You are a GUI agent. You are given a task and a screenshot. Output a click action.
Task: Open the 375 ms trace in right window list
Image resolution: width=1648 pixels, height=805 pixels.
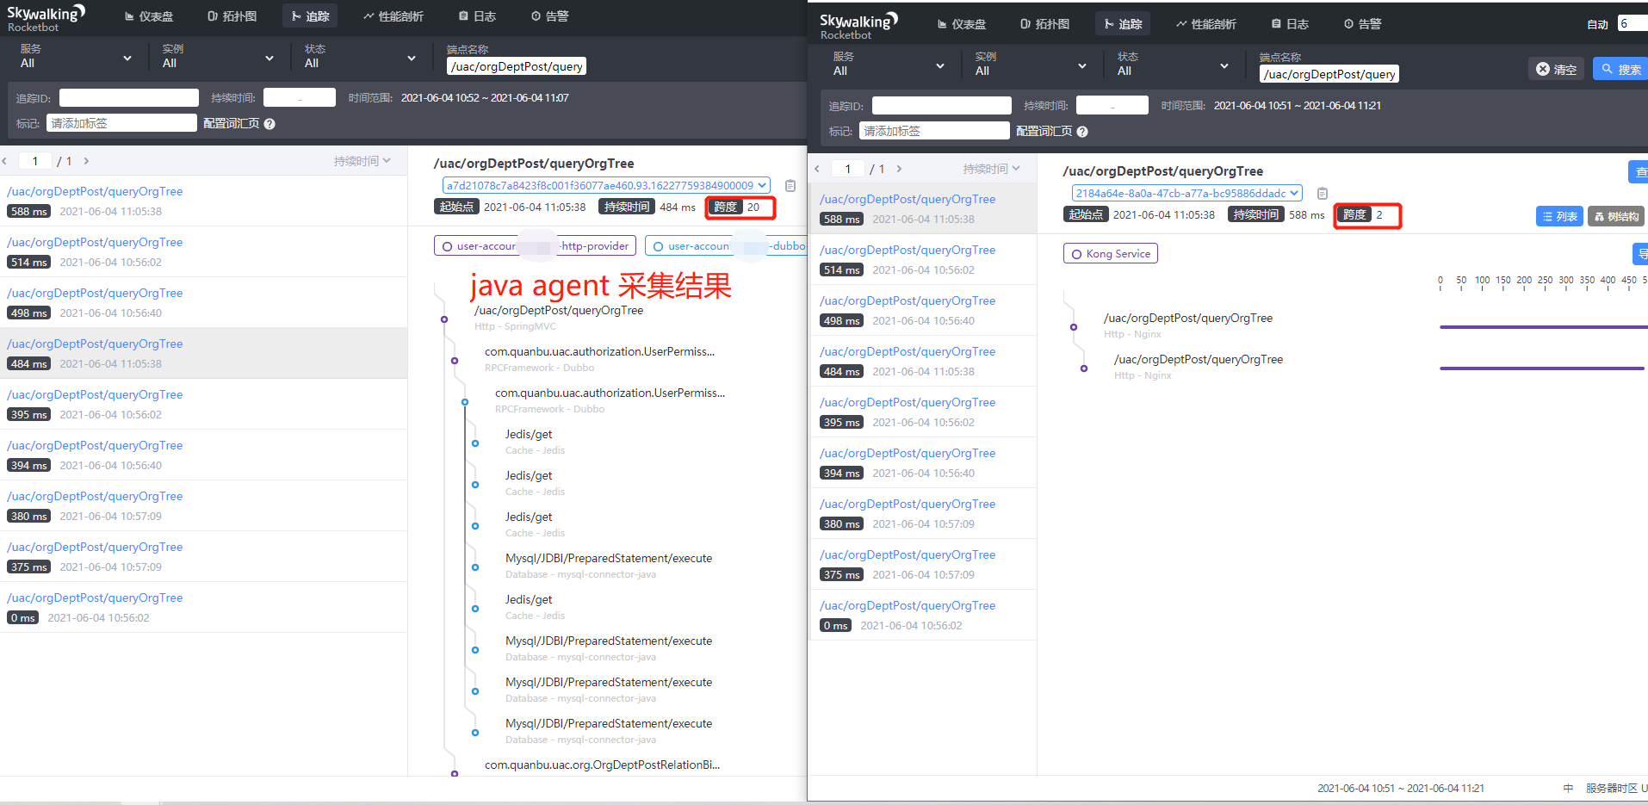[x=922, y=564]
